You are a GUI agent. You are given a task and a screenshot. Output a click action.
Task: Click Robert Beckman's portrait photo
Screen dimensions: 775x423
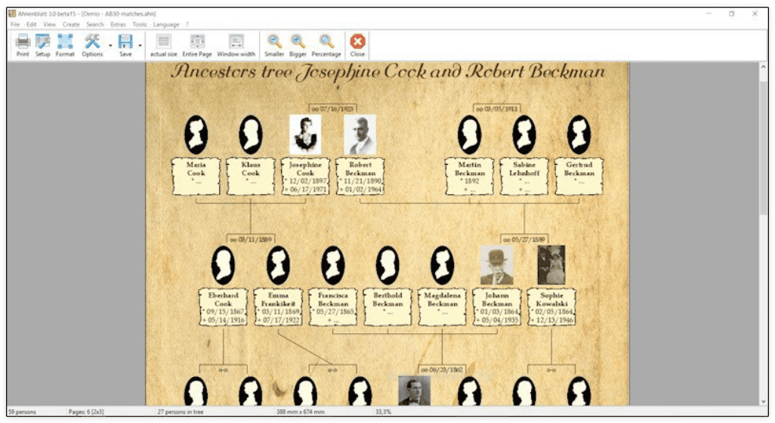click(360, 134)
